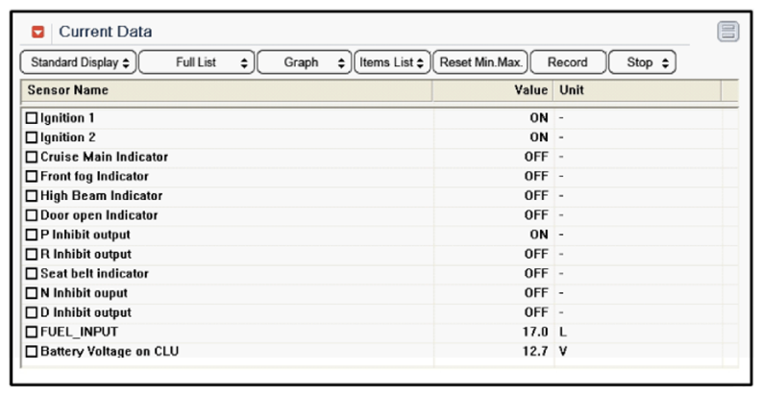Select the Battery Voltage on CLU label
This screenshot has height=396, width=763.
(x=110, y=352)
